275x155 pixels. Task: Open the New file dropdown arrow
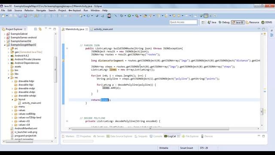[x=7, y=16]
